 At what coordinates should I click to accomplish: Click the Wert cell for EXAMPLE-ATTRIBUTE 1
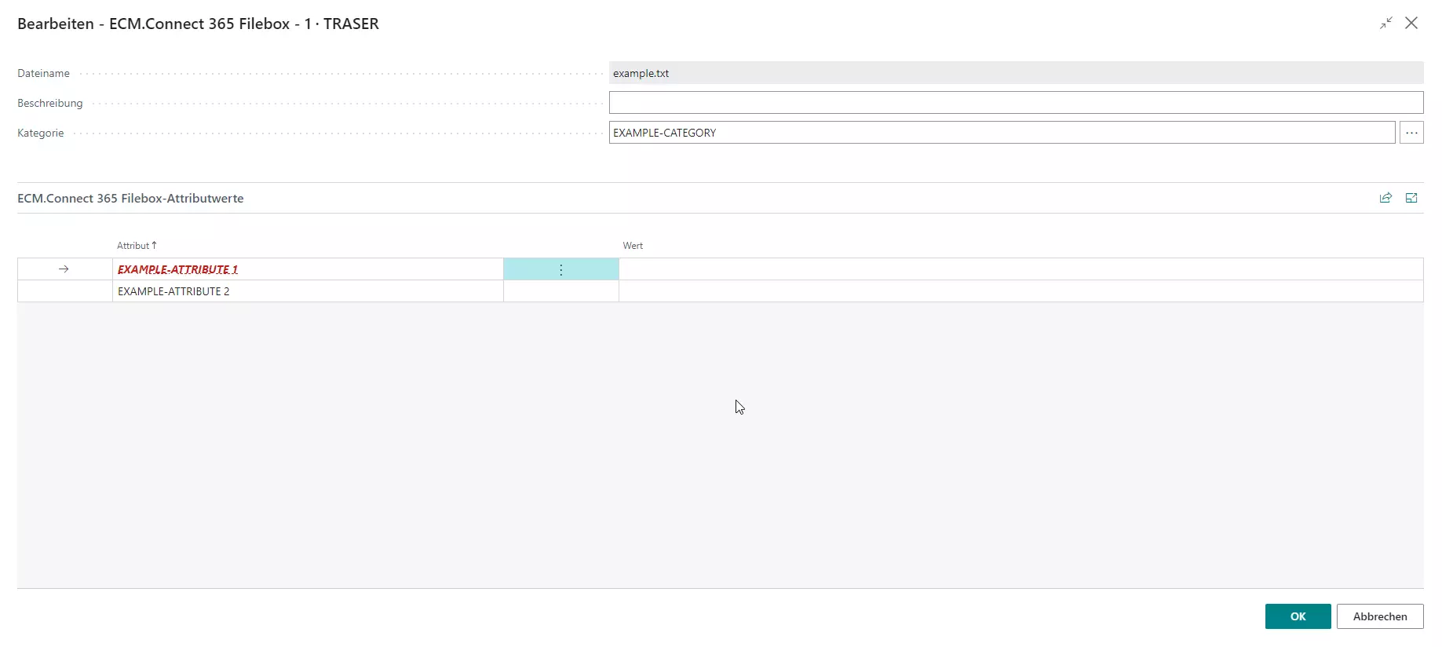click(x=1020, y=269)
